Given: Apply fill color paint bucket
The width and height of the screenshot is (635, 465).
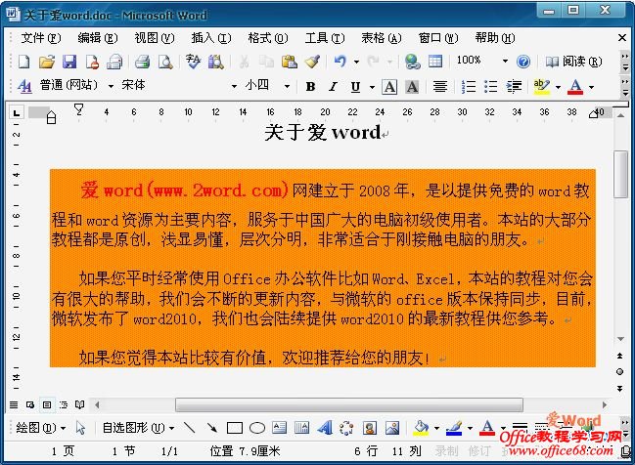Looking at the screenshot, I should pos(421,428).
